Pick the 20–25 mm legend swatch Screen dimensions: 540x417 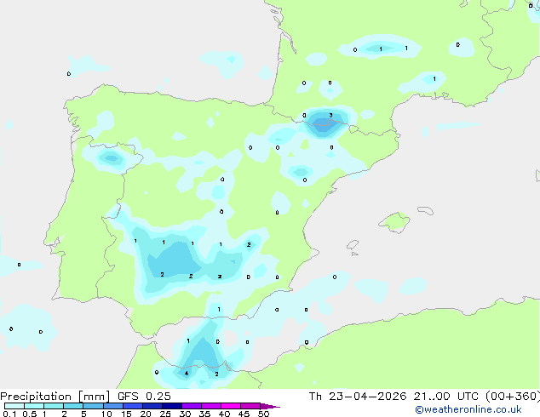click(152, 406)
